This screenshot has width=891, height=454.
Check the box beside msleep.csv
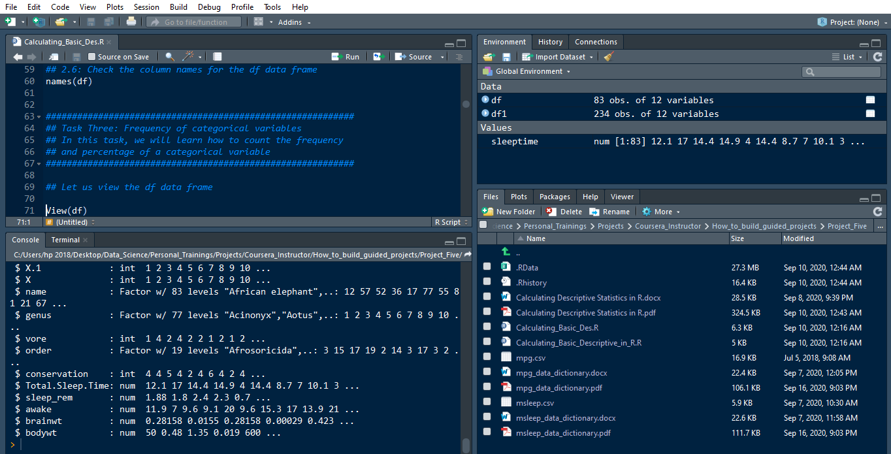point(487,402)
